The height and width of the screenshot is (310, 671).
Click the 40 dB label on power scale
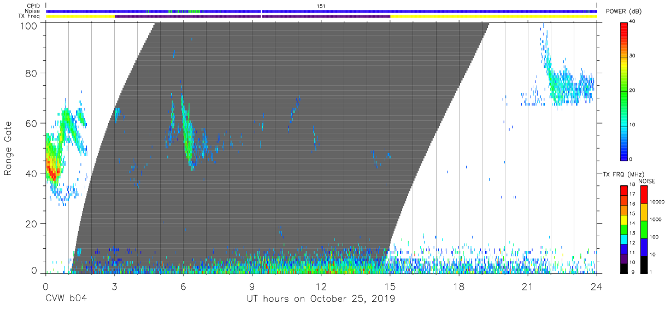632,22
